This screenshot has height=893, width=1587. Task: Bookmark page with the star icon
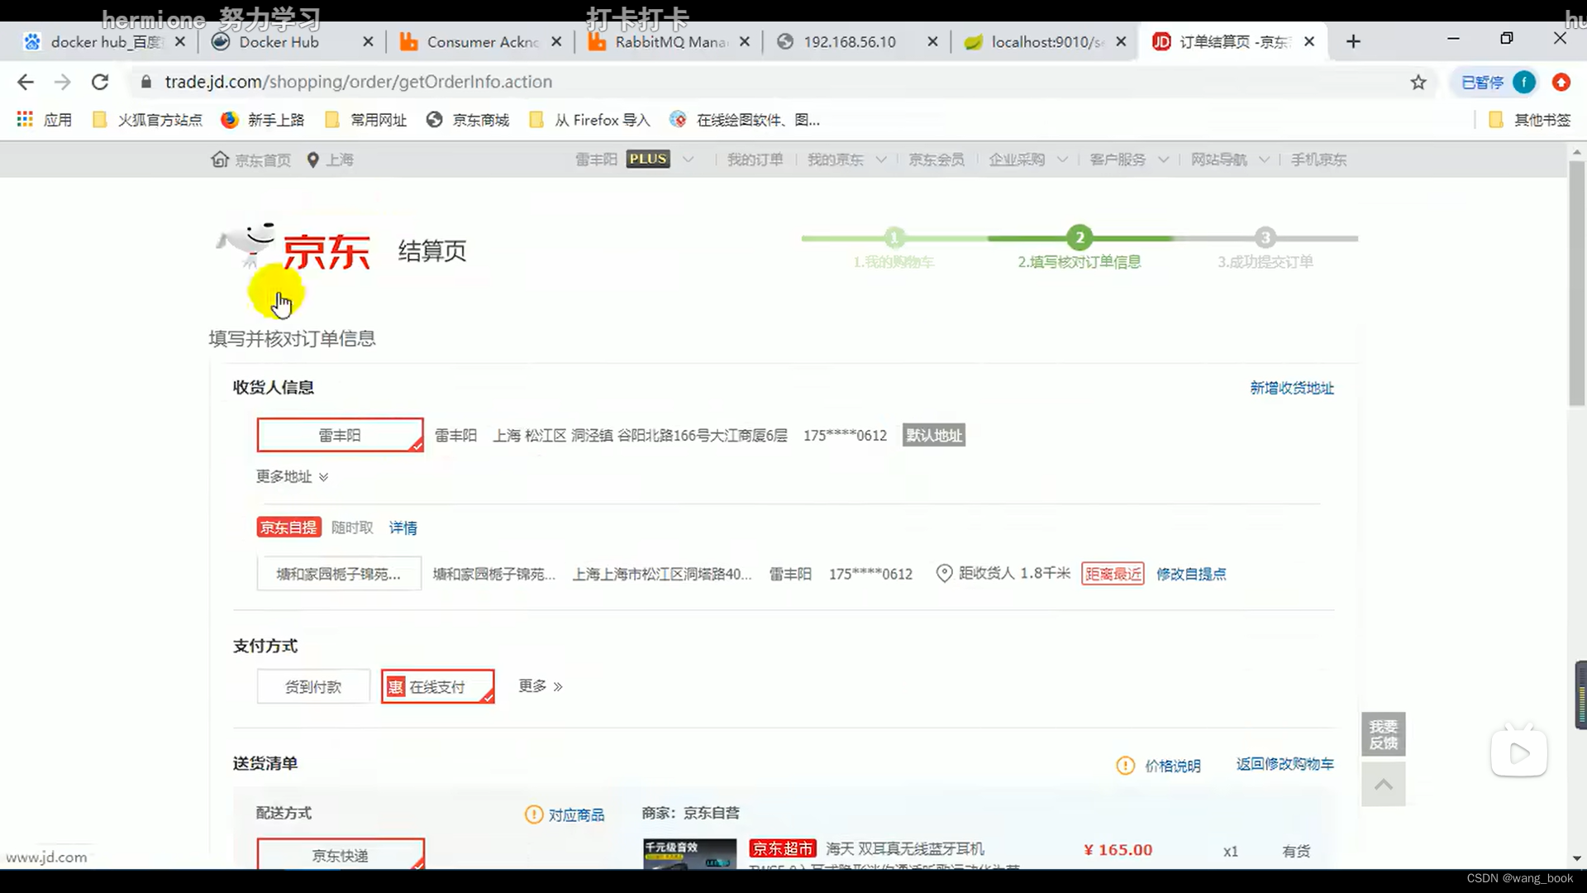coord(1418,82)
